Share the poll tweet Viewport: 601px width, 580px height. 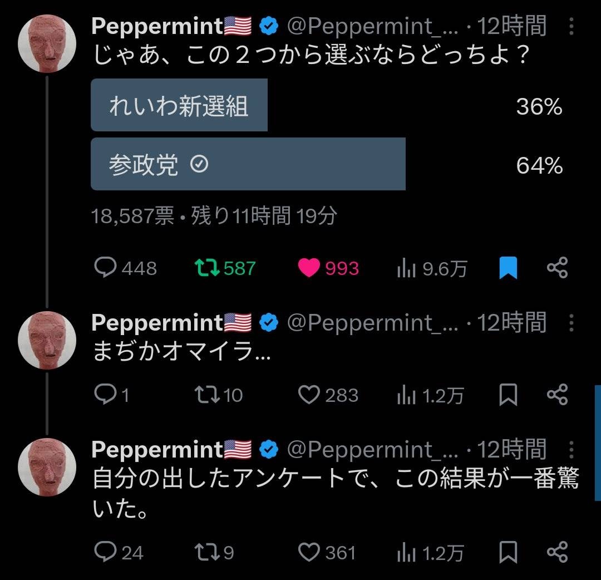[x=557, y=269]
